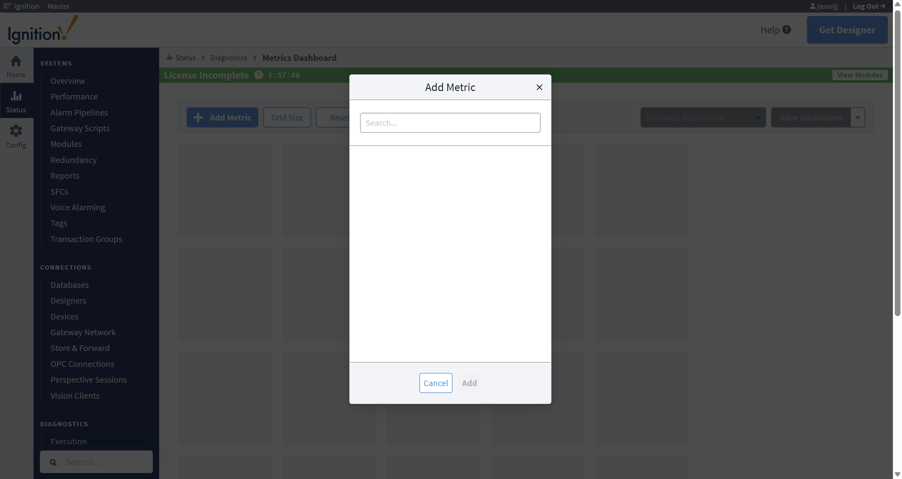Open the Save Dashboard dropdown arrow
The image size is (902, 479).
coord(857,118)
